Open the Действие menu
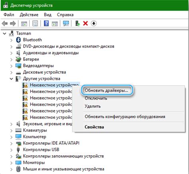This screenshot has width=189, height=174. point(29,15)
